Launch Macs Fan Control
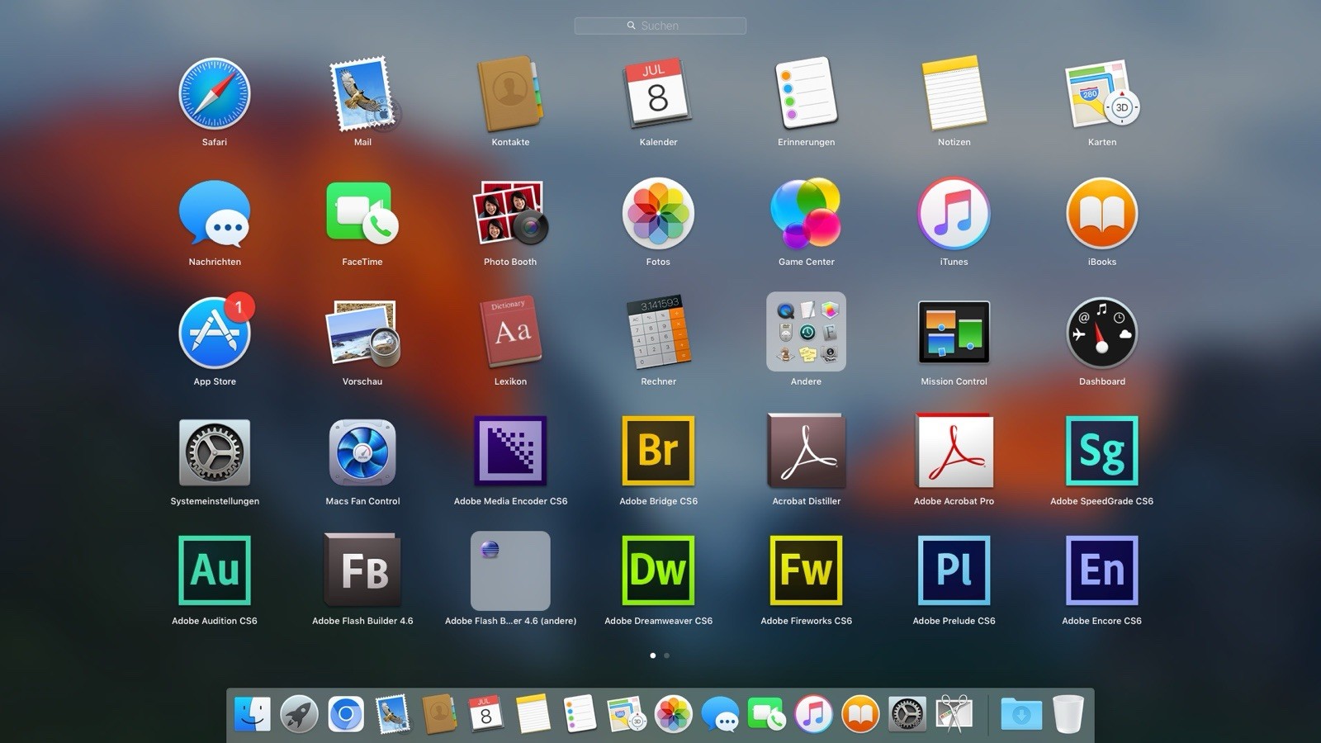1321x743 pixels. tap(362, 452)
